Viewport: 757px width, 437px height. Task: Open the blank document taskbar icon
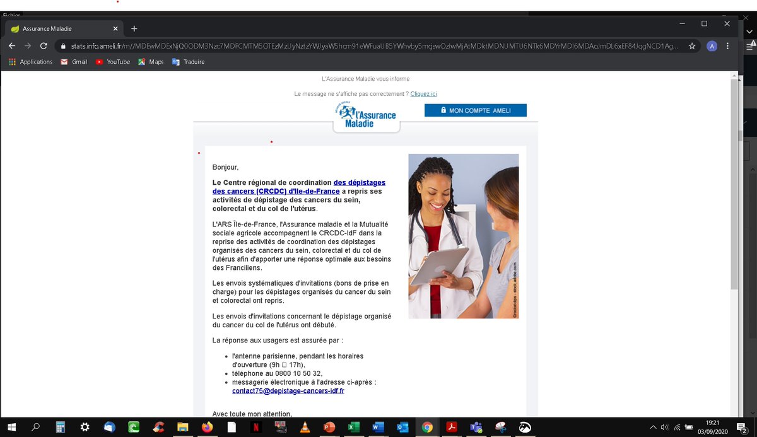[x=232, y=427]
